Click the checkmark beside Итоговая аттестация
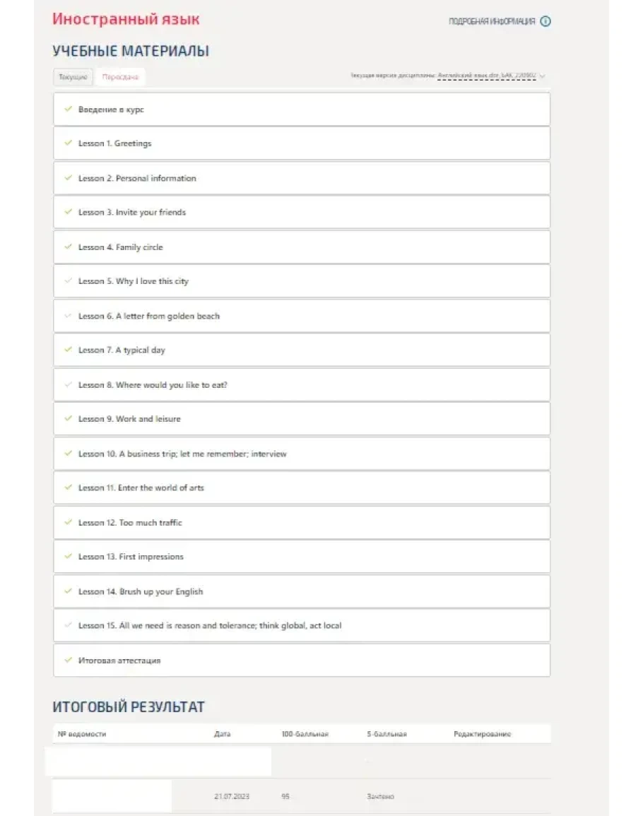This screenshot has width=643, height=816. click(68, 661)
